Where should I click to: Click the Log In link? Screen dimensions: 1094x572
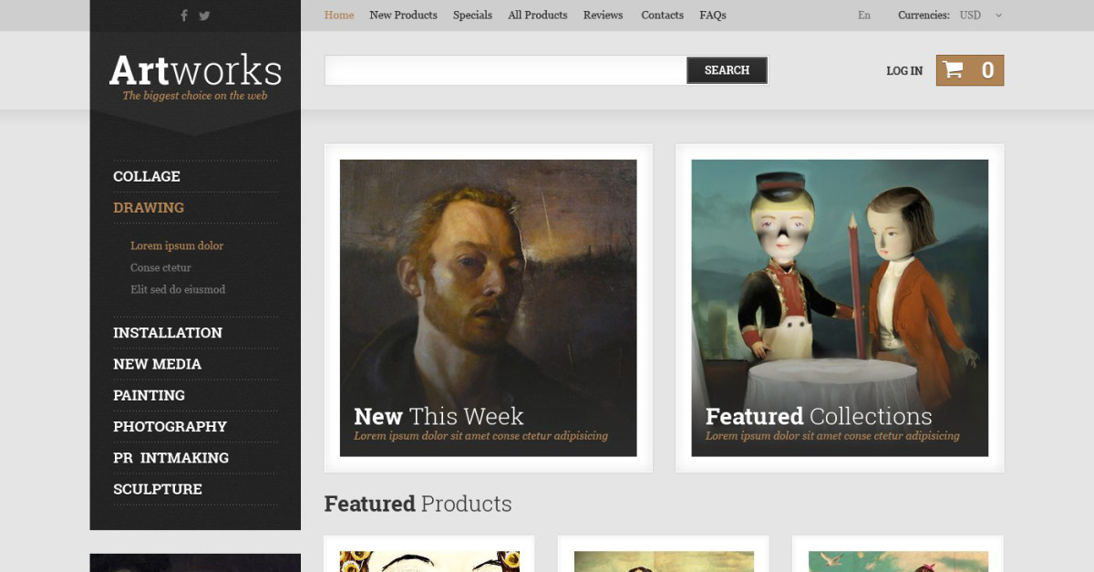(x=904, y=71)
